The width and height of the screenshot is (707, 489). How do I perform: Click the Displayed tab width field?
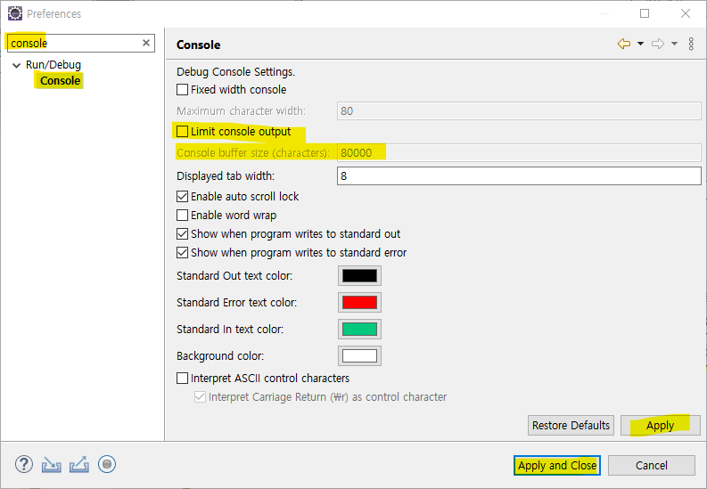(x=519, y=175)
